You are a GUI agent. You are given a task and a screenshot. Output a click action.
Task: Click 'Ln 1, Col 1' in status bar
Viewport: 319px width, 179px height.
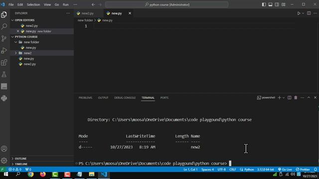pos(190,169)
